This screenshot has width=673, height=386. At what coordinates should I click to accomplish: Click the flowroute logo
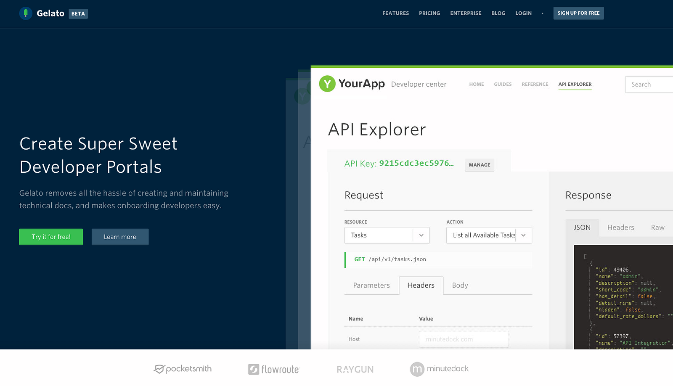274,369
